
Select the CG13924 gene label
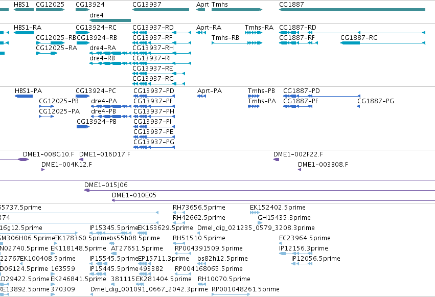90,5
